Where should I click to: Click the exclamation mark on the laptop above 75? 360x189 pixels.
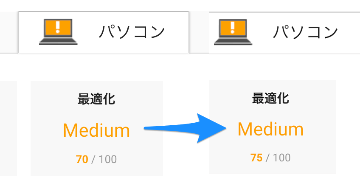[x=233, y=27]
